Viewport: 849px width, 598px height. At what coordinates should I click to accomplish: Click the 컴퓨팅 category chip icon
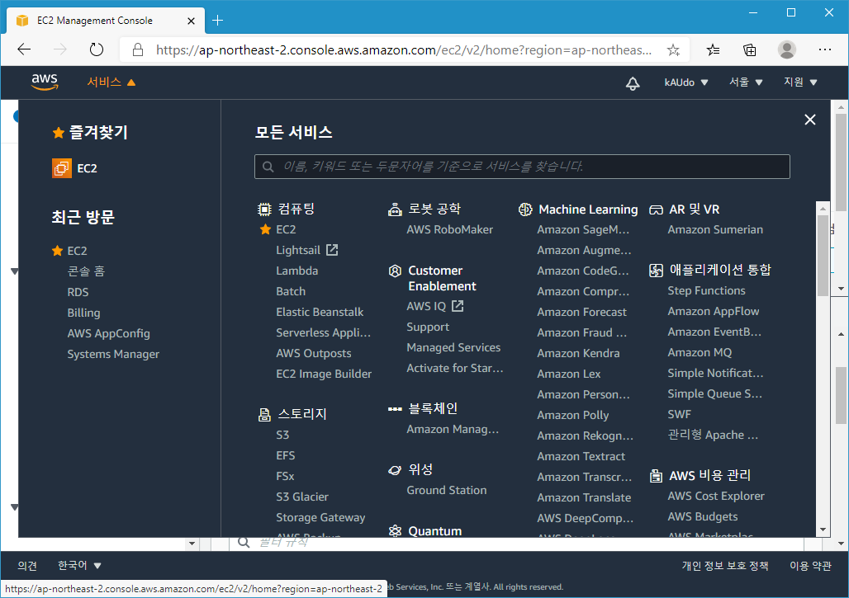[x=264, y=210]
